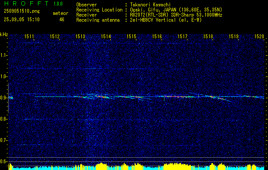The width and height of the screenshot is (268, 170).
Task: Click the 1518 time axis marker
Action: [x=208, y=36]
